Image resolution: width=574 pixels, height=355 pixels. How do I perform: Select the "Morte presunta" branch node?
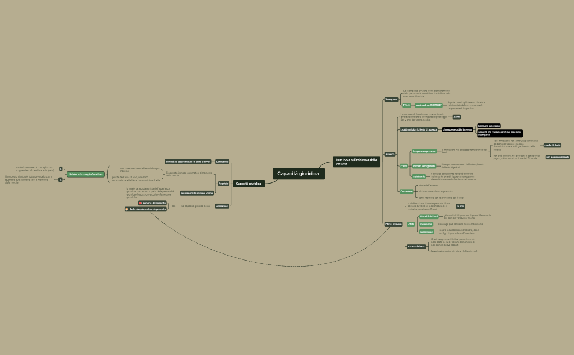(393, 224)
